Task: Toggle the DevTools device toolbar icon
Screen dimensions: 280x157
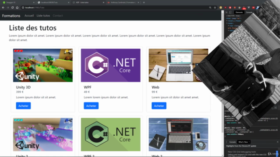Action: coord(231,12)
